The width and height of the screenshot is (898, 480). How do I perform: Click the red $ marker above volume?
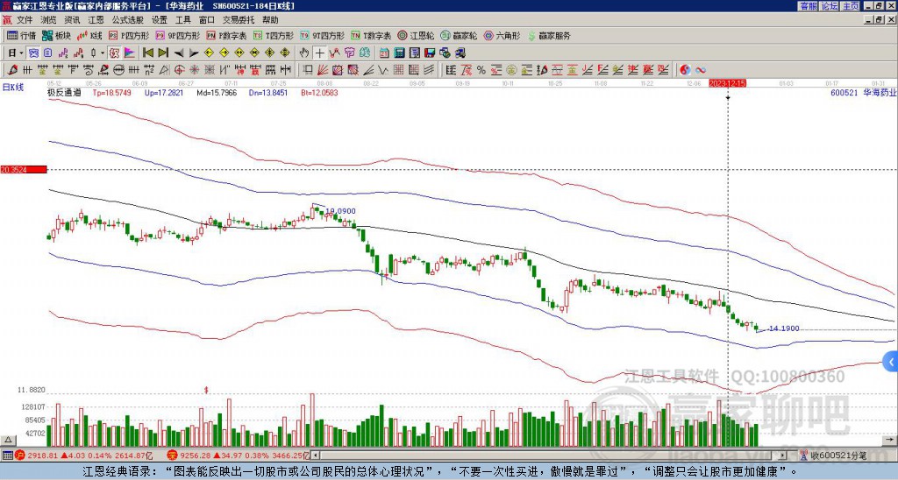coord(206,390)
